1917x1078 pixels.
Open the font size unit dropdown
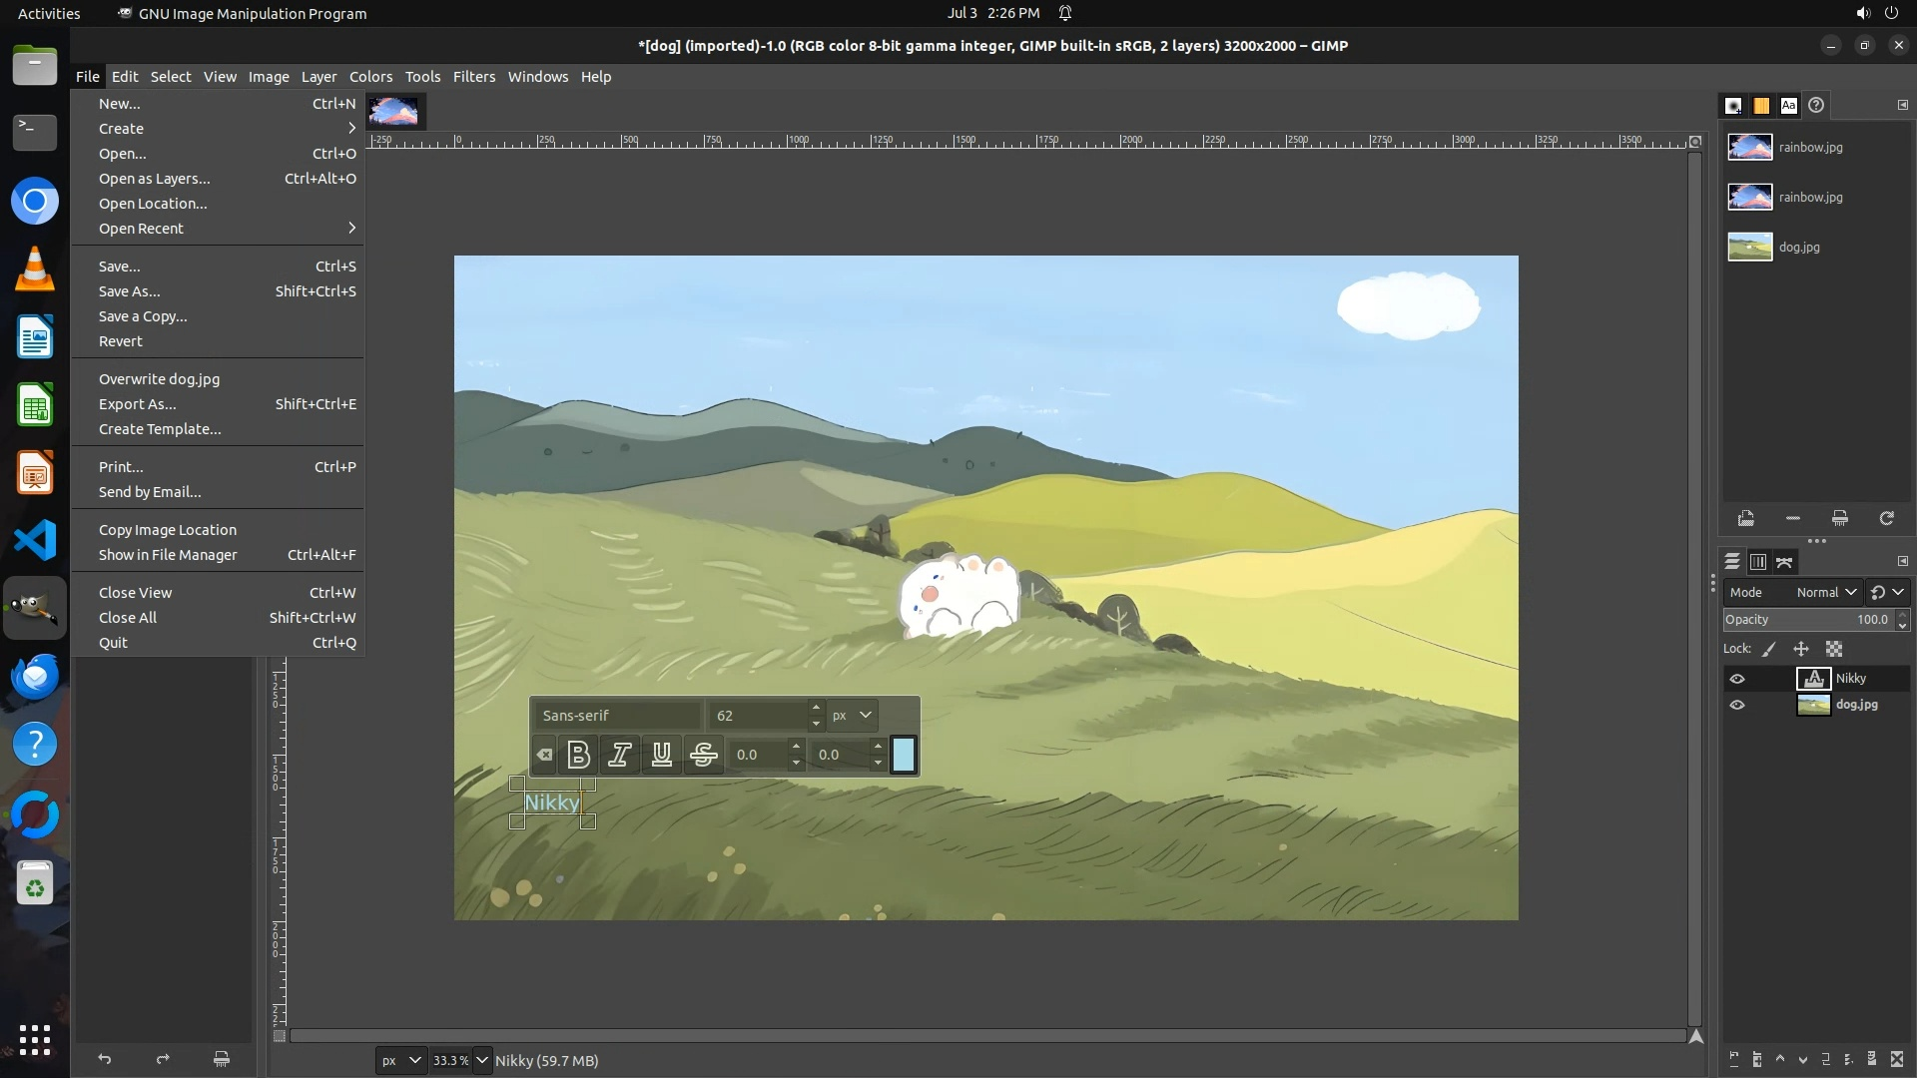[x=852, y=715]
